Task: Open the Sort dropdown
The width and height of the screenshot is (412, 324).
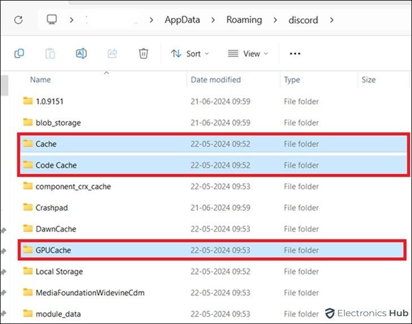Action: tap(190, 54)
